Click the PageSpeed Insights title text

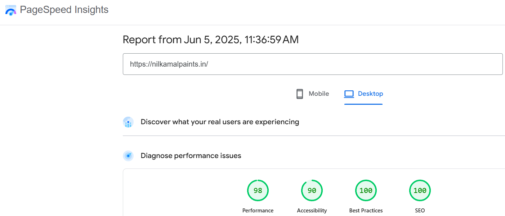point(64,10)
